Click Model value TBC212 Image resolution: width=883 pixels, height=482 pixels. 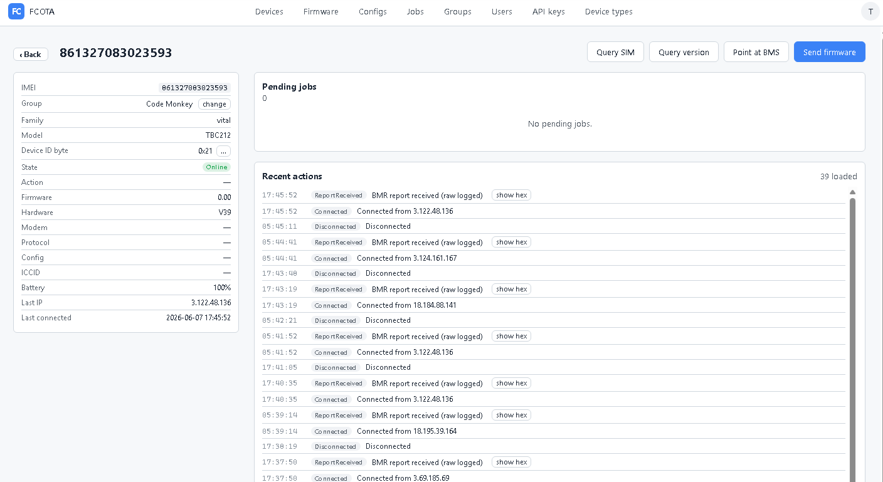click(x=218, y=135)
